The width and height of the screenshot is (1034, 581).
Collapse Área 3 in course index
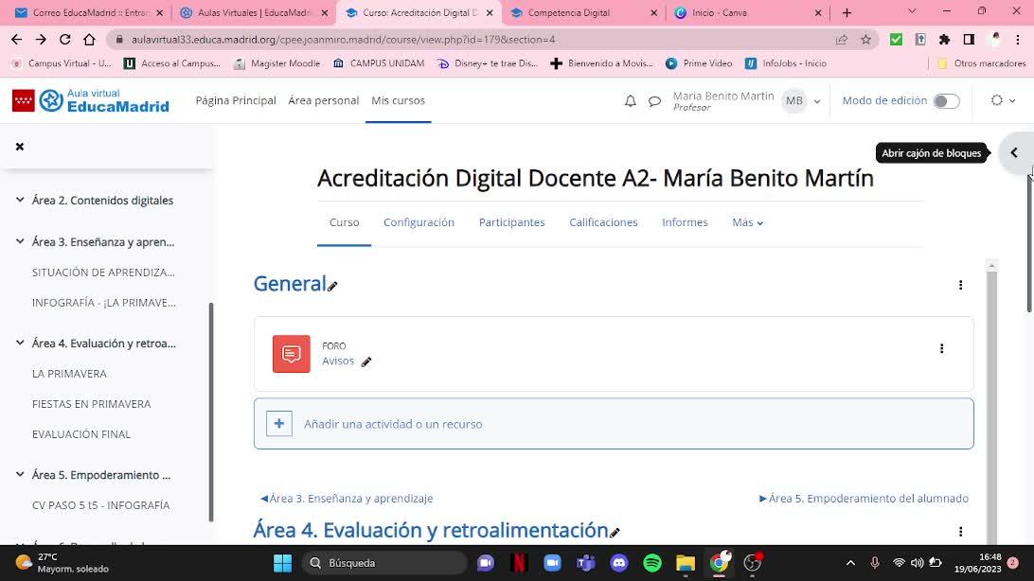[x=20, y=242]
